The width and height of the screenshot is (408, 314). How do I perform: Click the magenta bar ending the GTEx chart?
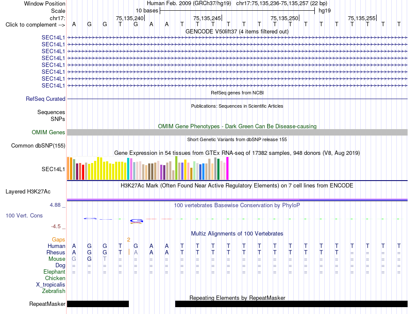pos(228,169)
